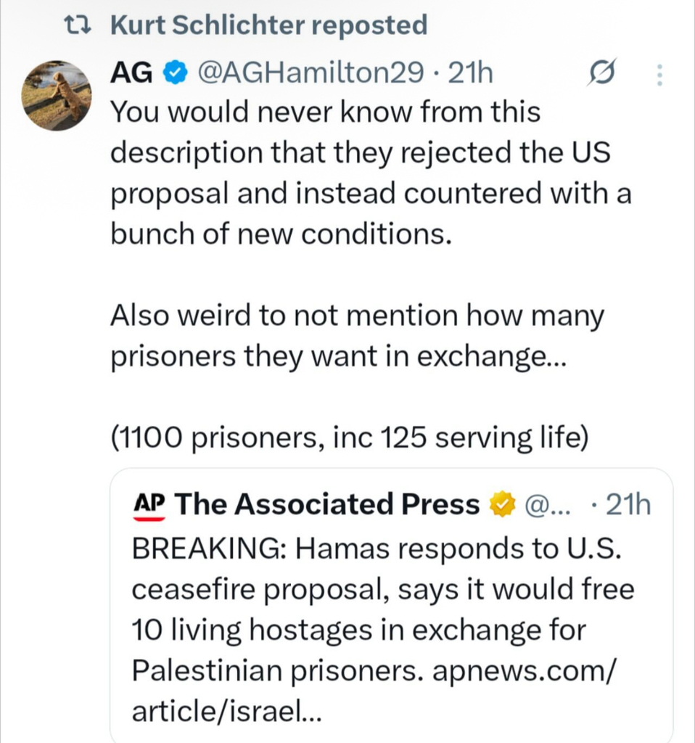Click the blue verified badge beside AG

coord(174,73)
